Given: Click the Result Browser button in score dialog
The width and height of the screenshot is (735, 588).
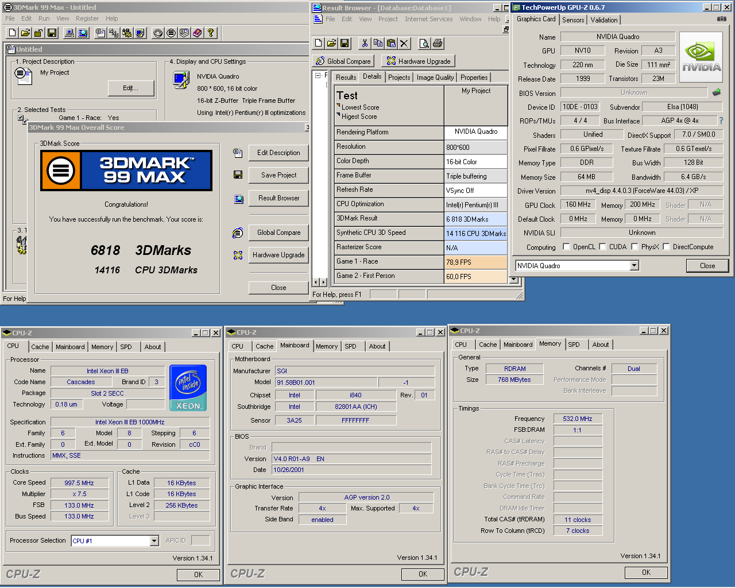Looking at the screenshot, I should (278, 198).
